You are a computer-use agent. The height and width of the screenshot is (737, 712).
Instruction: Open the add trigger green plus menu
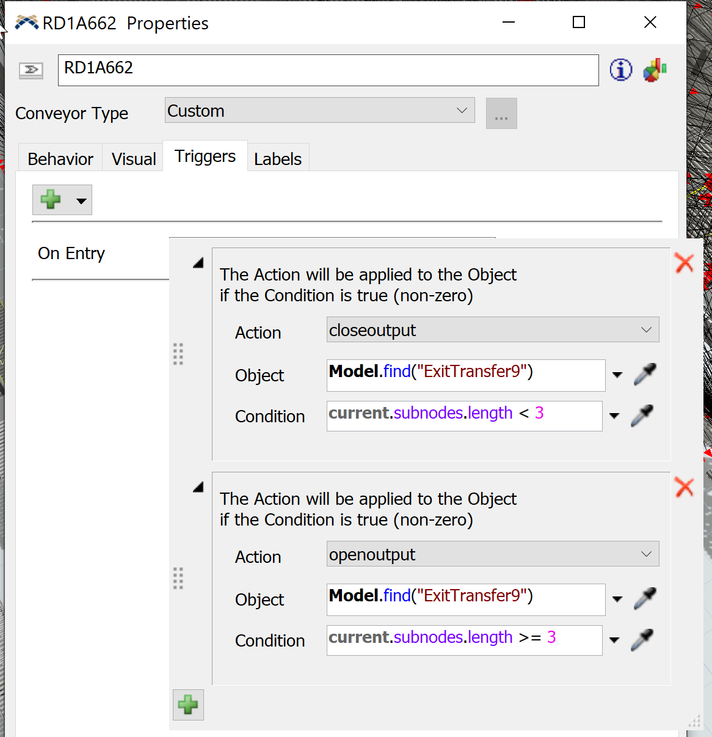pos(62,200)
